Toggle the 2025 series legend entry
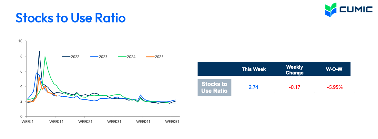The width and height of the screenshot is (378, 139). 155,57
